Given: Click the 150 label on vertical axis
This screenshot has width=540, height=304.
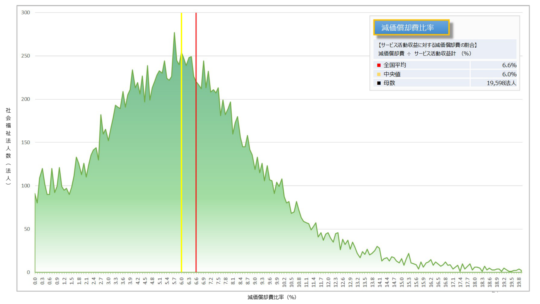Looking at the screenshot, I should point(26,142).
